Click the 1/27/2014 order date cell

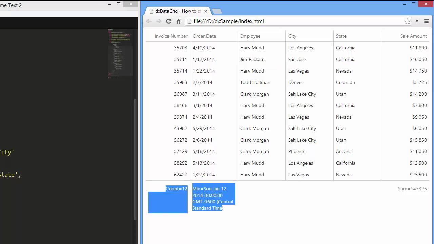coord(203,175)
